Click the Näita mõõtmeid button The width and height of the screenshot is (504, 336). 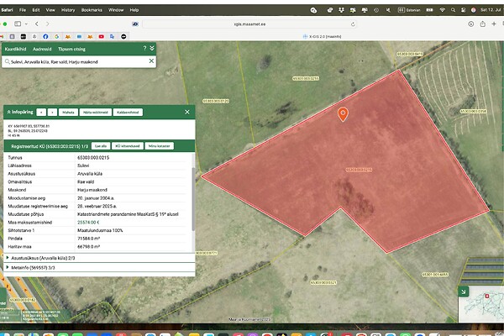click(x=97, y=111)
